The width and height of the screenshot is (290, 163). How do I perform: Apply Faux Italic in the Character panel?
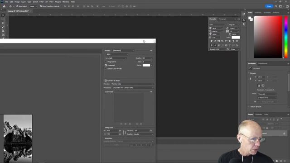click(x=215, y=41)
